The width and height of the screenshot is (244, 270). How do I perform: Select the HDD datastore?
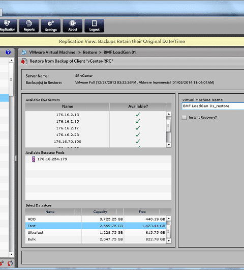(32, 219)
